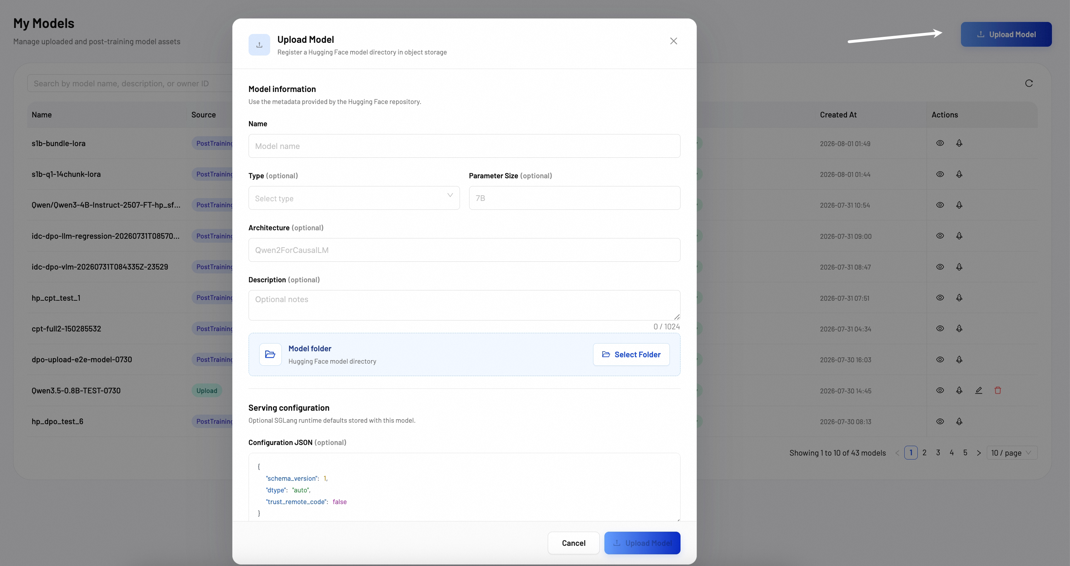Select current page 1 in pagination
This screenshot has width=1070, height=566.
[x=911, y=453]
